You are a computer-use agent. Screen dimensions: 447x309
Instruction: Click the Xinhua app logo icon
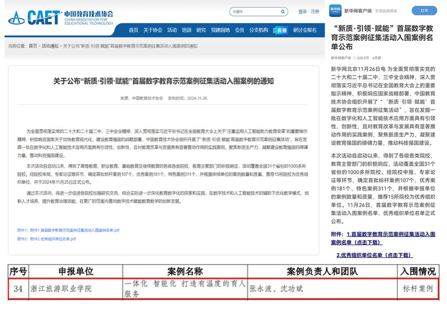click(x=335, y=11)
